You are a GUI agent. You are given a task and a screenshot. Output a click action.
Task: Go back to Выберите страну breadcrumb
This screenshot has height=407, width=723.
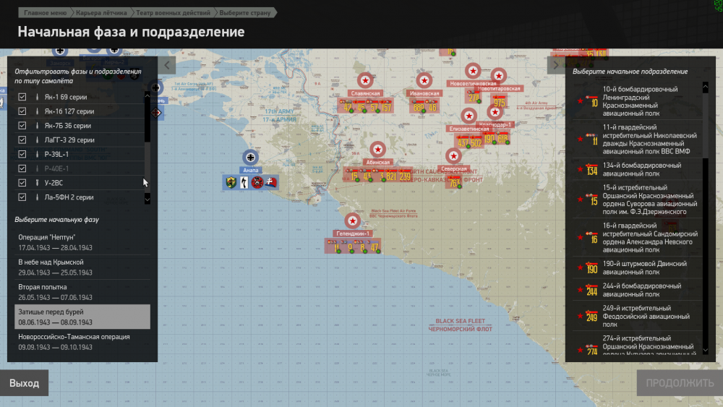tap(245, 12)
